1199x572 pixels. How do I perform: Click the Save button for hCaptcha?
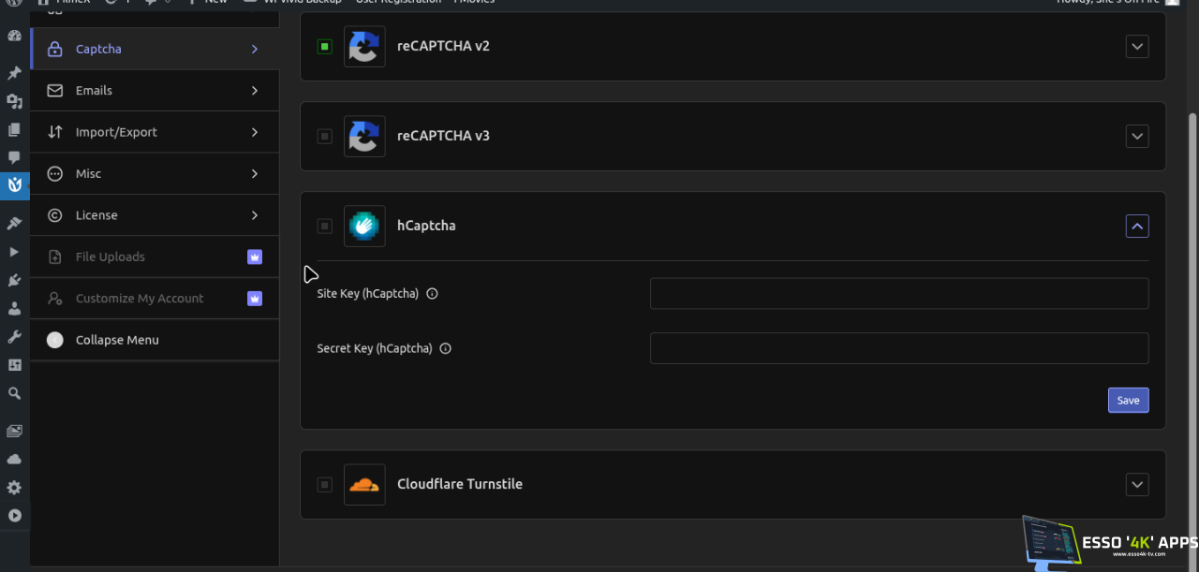[x=1128, y=400]
